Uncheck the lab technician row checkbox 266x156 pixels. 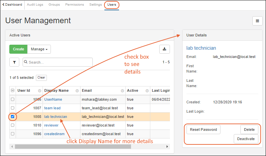pos(13,117)
